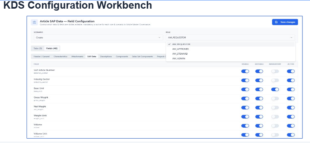Viewport: 310px width, 143px height.
Task: Open the Characteristics tab
Action: [x=60, y=57]
